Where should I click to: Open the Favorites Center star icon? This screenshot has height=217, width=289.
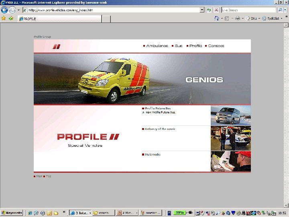point(4,18)
